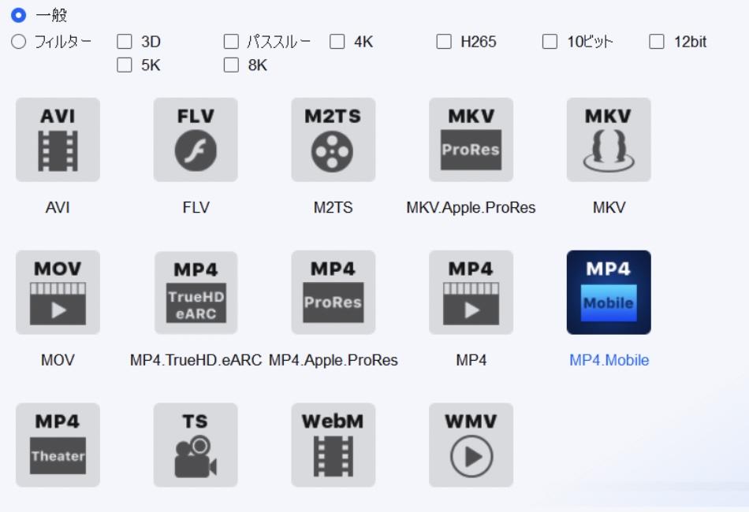Choose the standard MP4 format icon
This screenshot has height=512, width=749.
pyautogui.click(x=471, y=292)
